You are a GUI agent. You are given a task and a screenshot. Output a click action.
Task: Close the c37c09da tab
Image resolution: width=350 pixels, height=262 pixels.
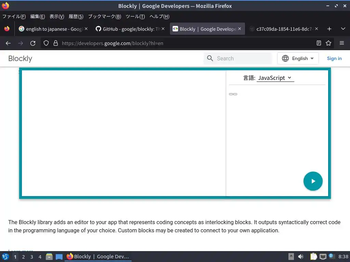tap(317, 29)
